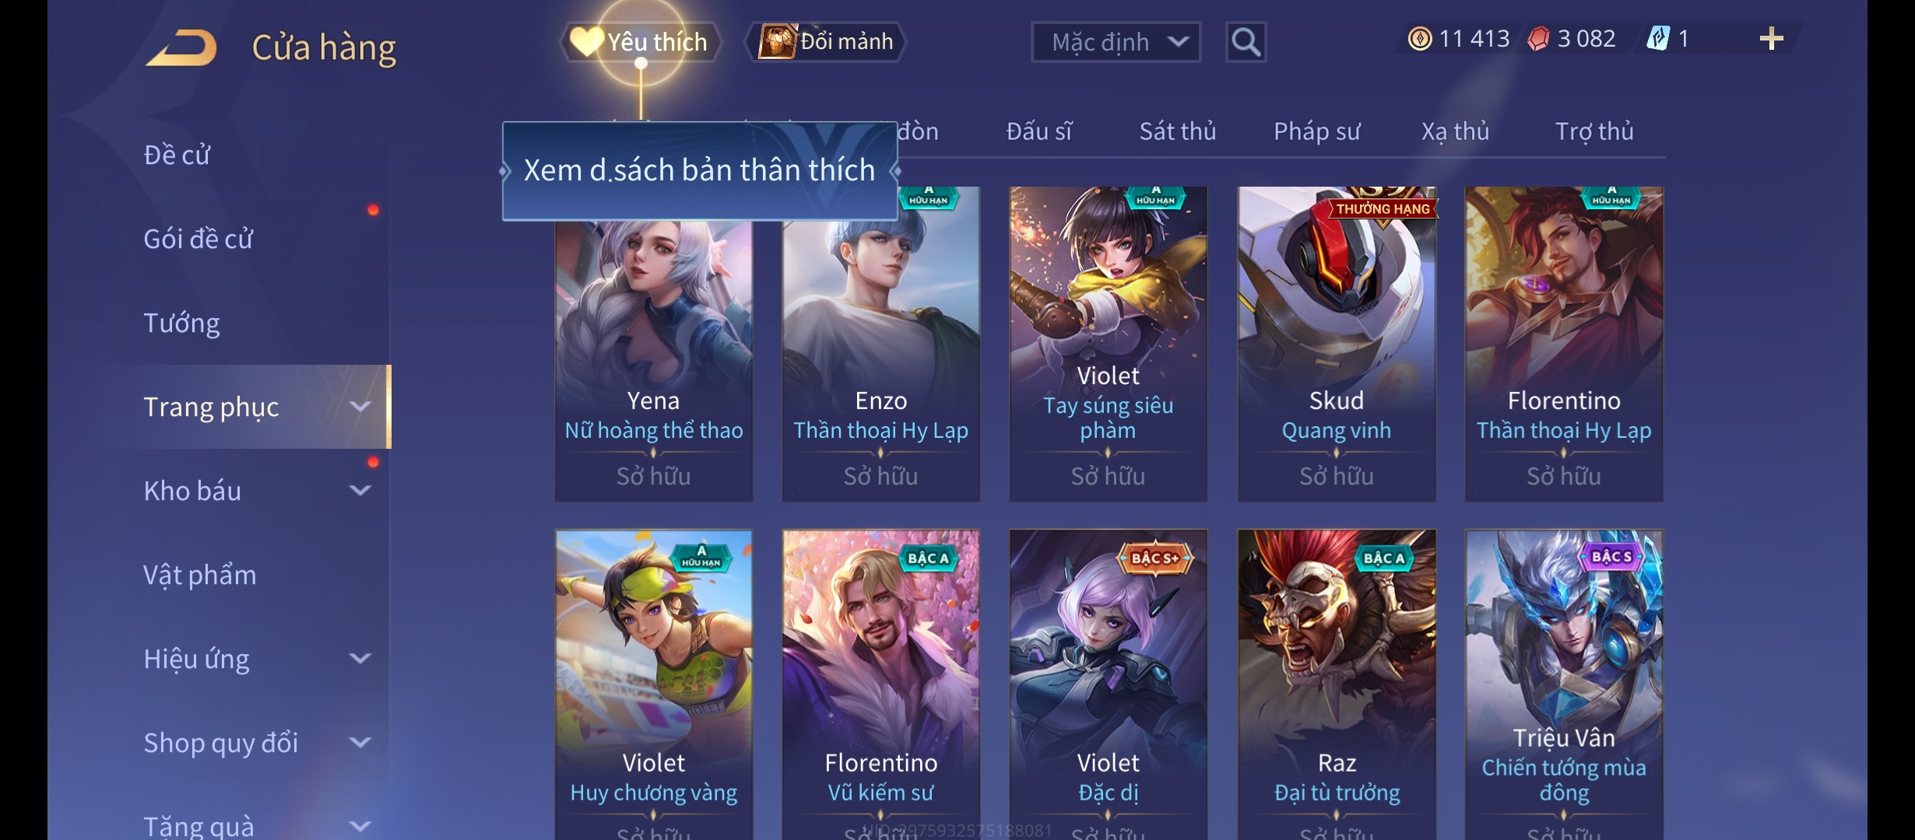Open Gói đề cử sidebar item
The width and height of the screenshot is (1915, 840).
click(x=198, y=239)
